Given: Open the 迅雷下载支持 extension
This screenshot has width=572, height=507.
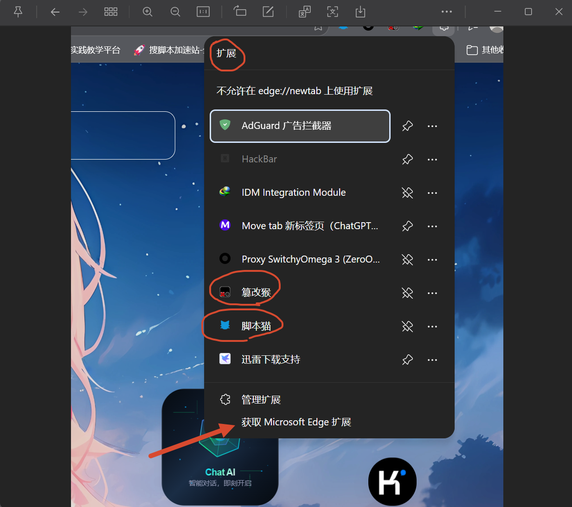Looking at the screenshot, I should click(300, 359).
